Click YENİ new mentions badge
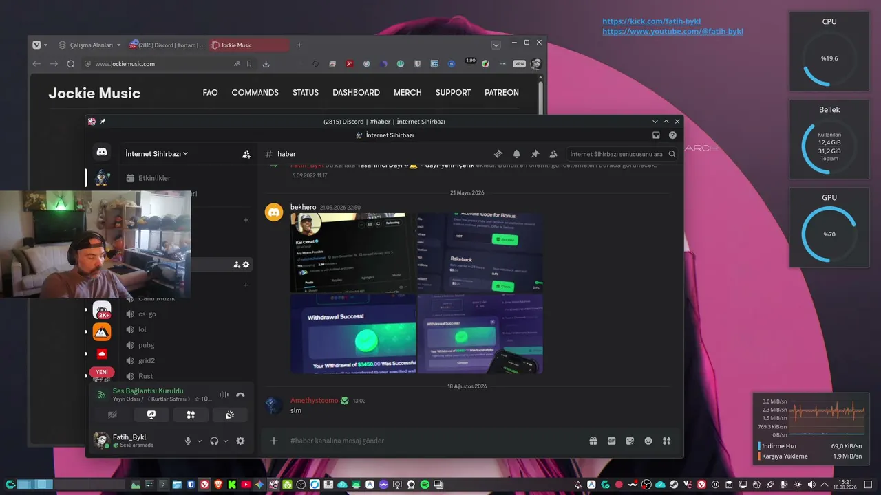Viewport: 881px width, 495px height. 102,372
